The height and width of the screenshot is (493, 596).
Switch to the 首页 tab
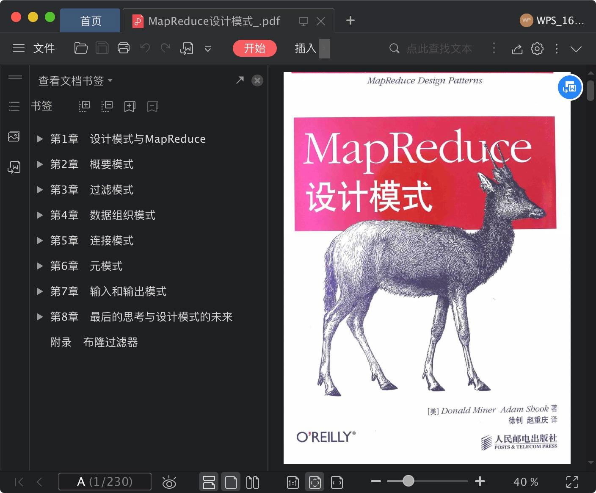click(x=91, y=21)
